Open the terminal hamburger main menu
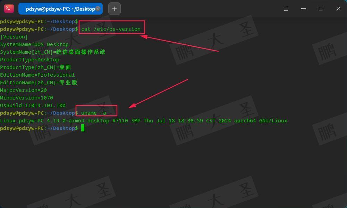 (x=286, y=9)
